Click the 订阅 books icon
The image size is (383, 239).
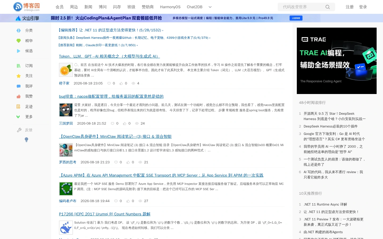pyautogui.click(x=19, y=66)
